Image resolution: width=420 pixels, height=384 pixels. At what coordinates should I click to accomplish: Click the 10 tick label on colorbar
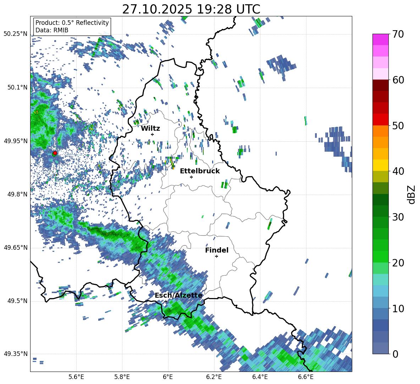coord(398,309)
